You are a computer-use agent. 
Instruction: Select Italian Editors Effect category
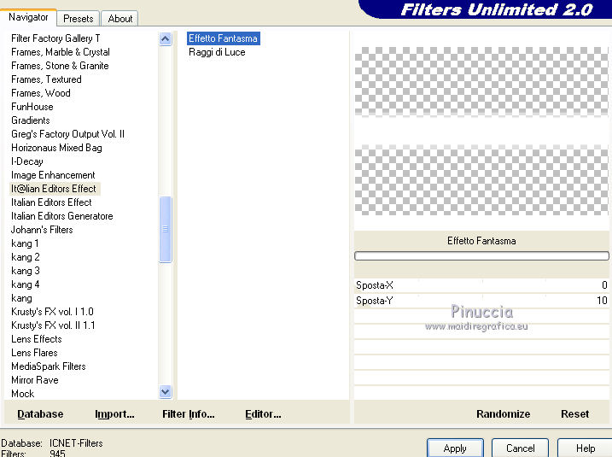click(51, 202)
